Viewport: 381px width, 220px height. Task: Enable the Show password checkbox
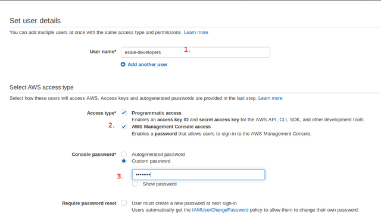135,184
